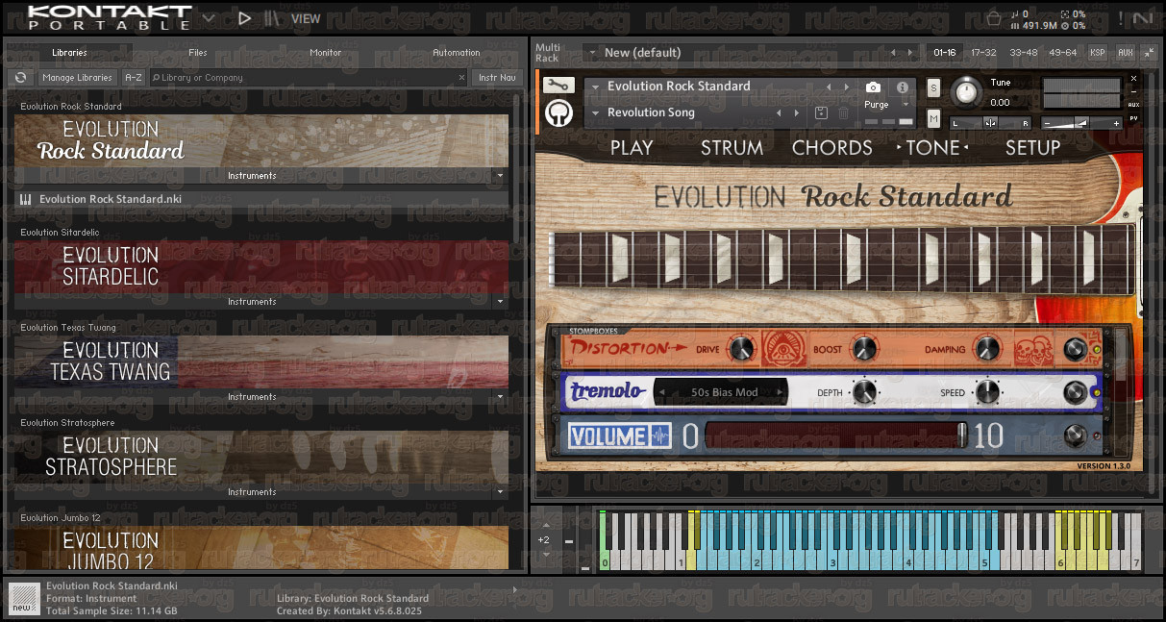Solo the instrument with S button

point(933,88)
